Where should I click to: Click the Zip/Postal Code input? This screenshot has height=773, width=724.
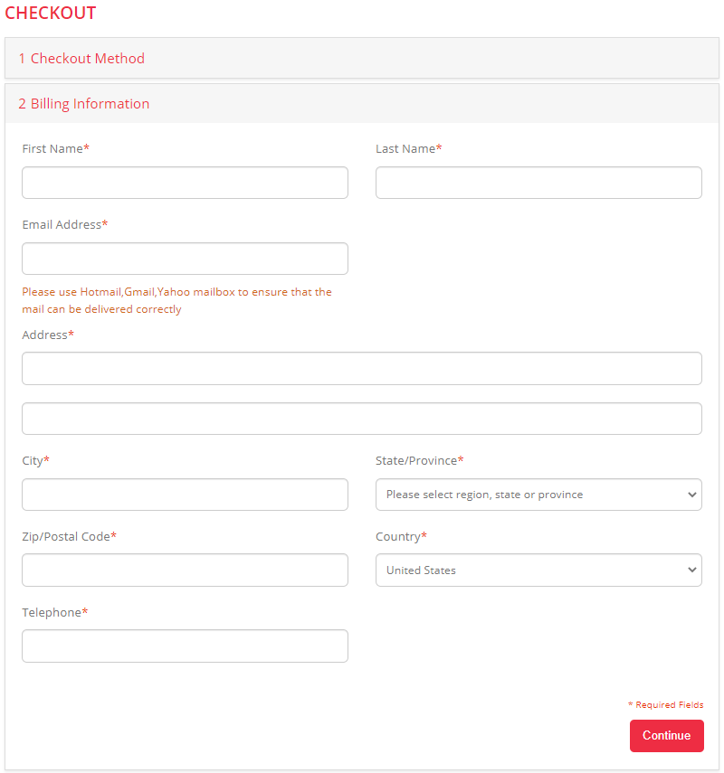coord(185,570)
